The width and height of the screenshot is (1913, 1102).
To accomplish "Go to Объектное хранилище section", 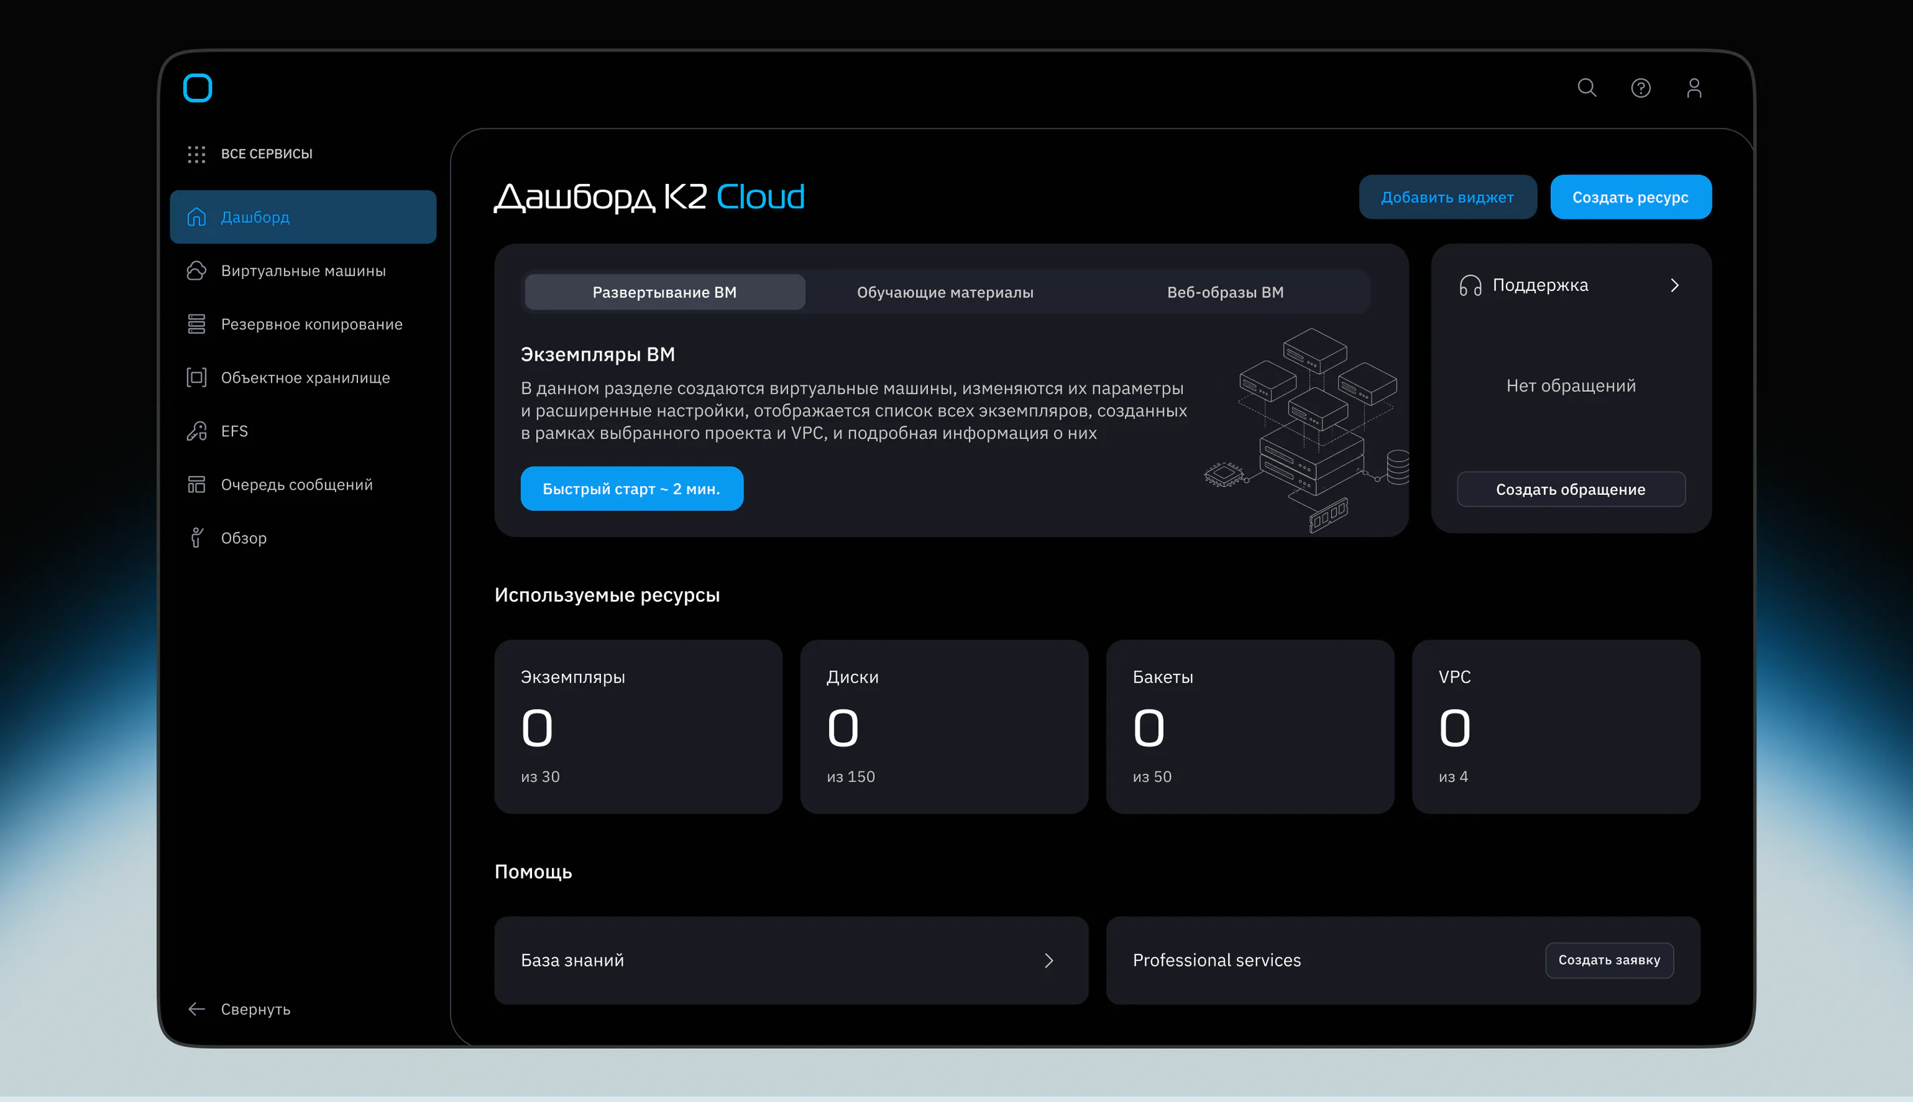I will [x=303, y=378].
